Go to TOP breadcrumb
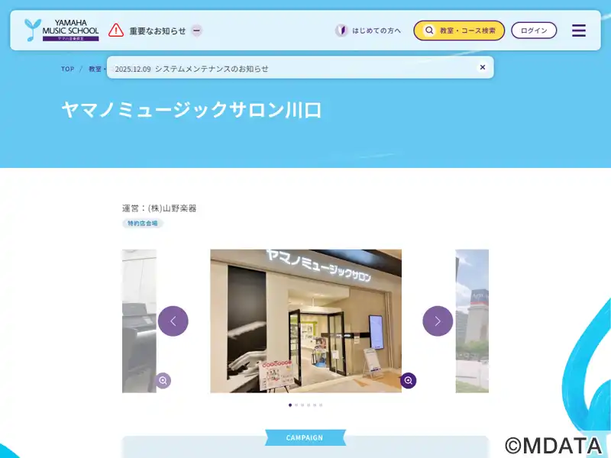 tap(67, 69)
